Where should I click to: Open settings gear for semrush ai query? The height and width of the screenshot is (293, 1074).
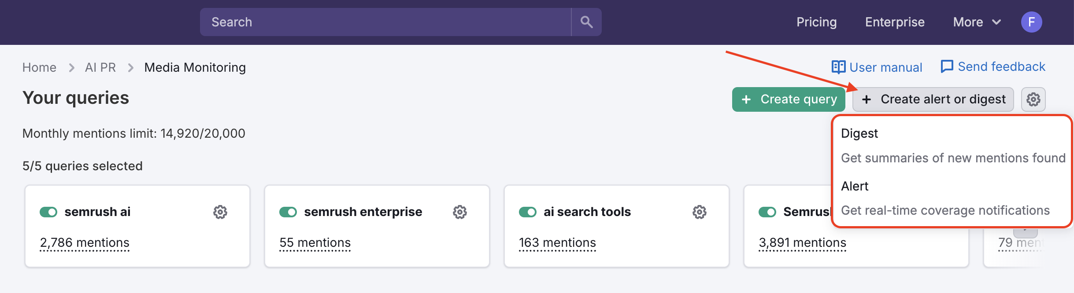pyautogui.click(x=220, y=212)
